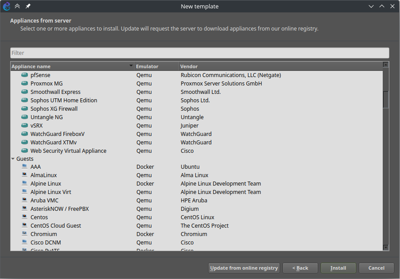Viewport: 400px width, 279px height.
Task: Click vendor text 'Digium'
Action: click(x=190, y=209)
